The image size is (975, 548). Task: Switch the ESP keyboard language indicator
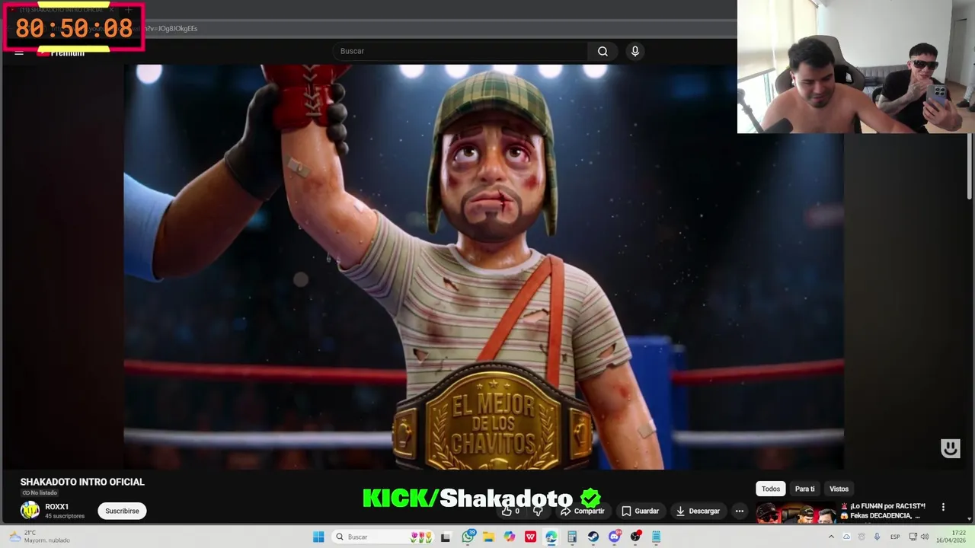tap(895, 537)
